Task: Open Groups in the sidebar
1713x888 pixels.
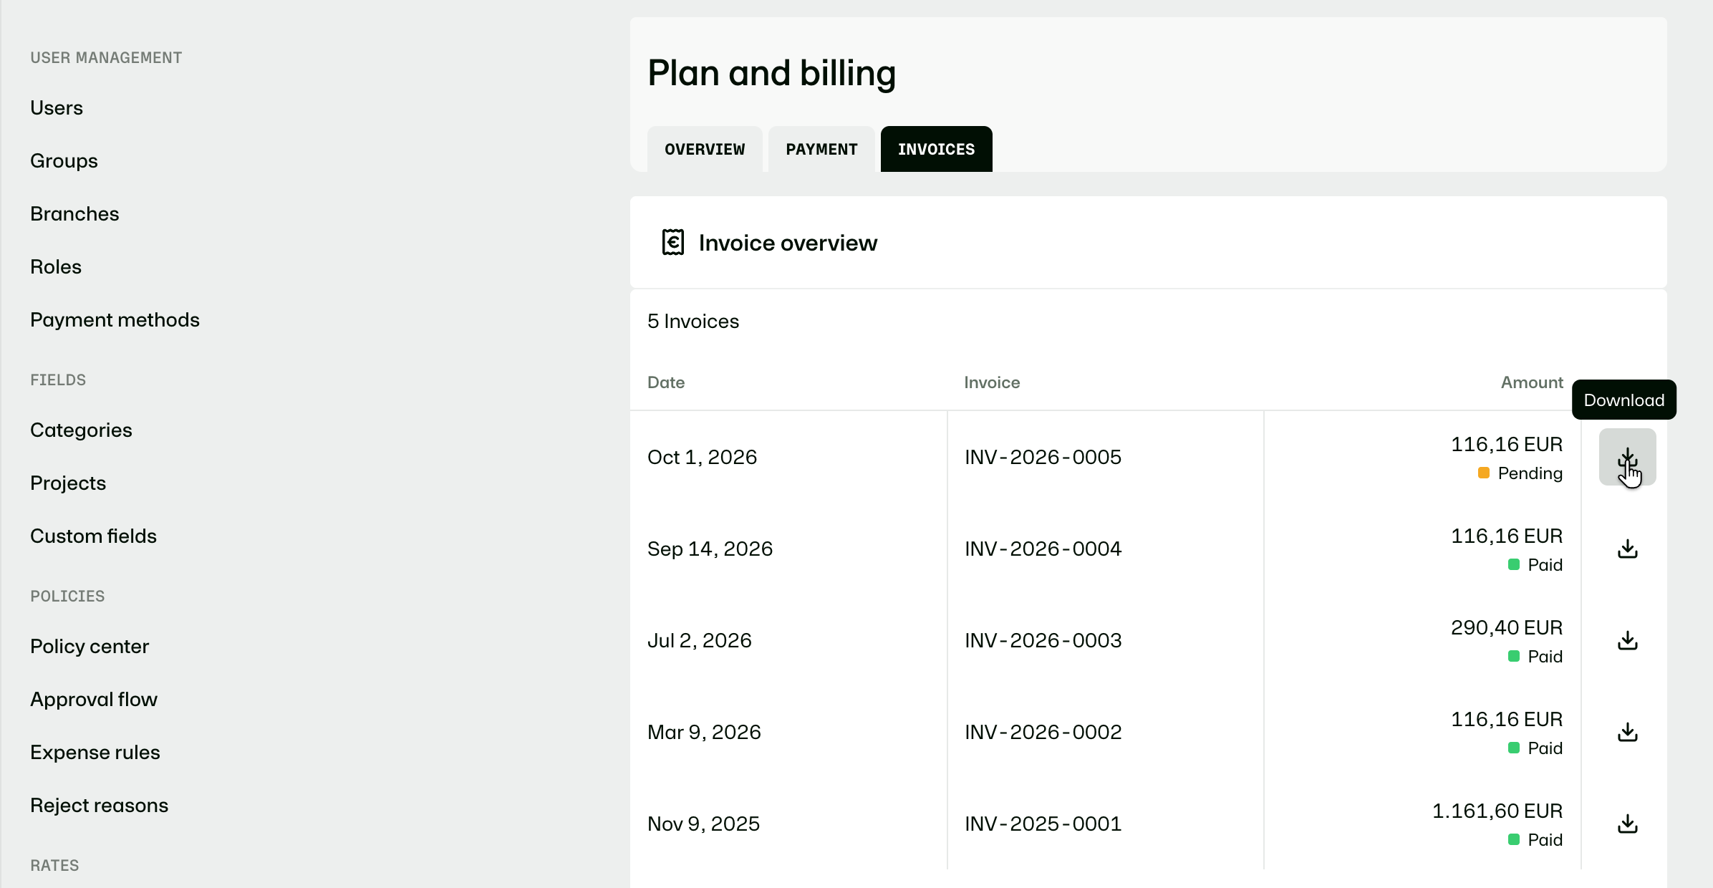Action: coord(64,160)
